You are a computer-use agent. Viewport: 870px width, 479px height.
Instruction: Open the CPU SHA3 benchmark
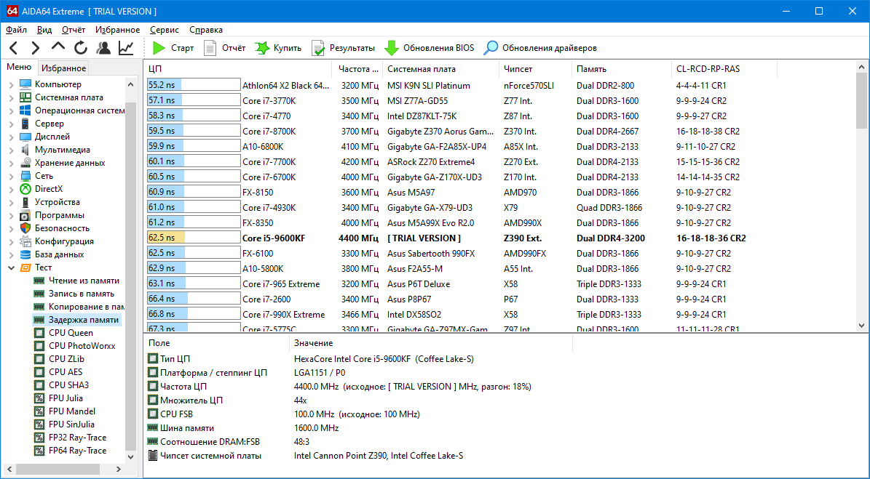(x=69, y=385)
